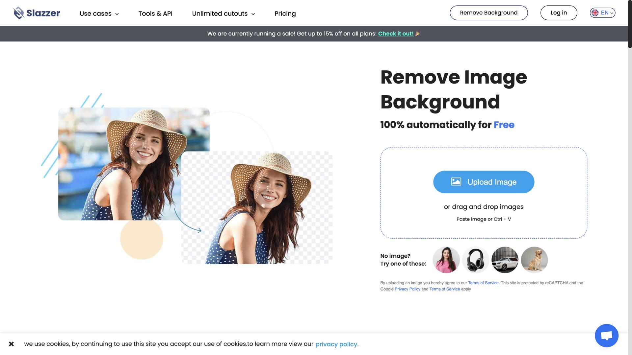The width and height of the screenshot is (632, 355).
Task: Click the UK flag language icon
Action: click(595, 13)
